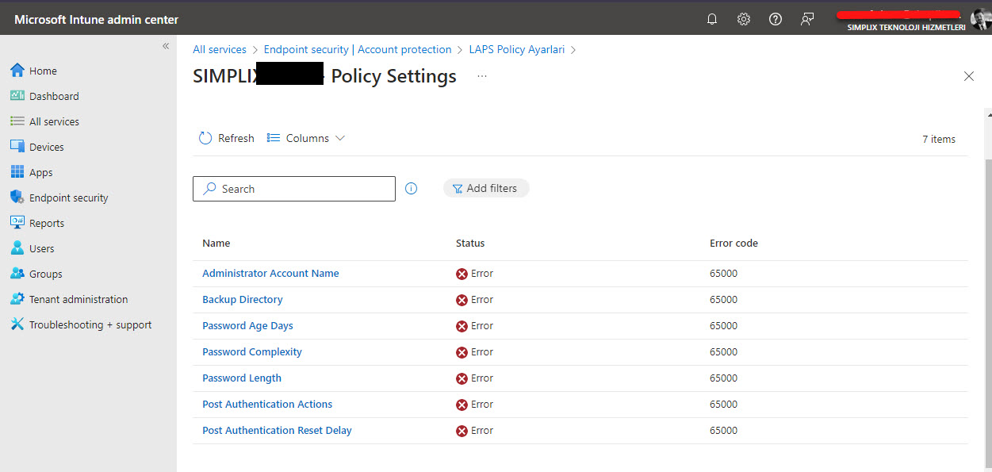The height and width of the screenshot is (472, 992).
Task: Click the help question mark icon
Action: [x=776, y=19]
